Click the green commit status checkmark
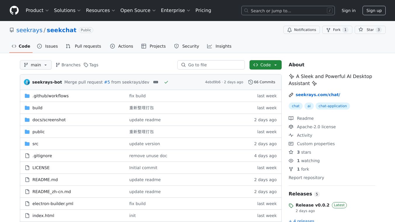395x222 pixels. [166, 82]
